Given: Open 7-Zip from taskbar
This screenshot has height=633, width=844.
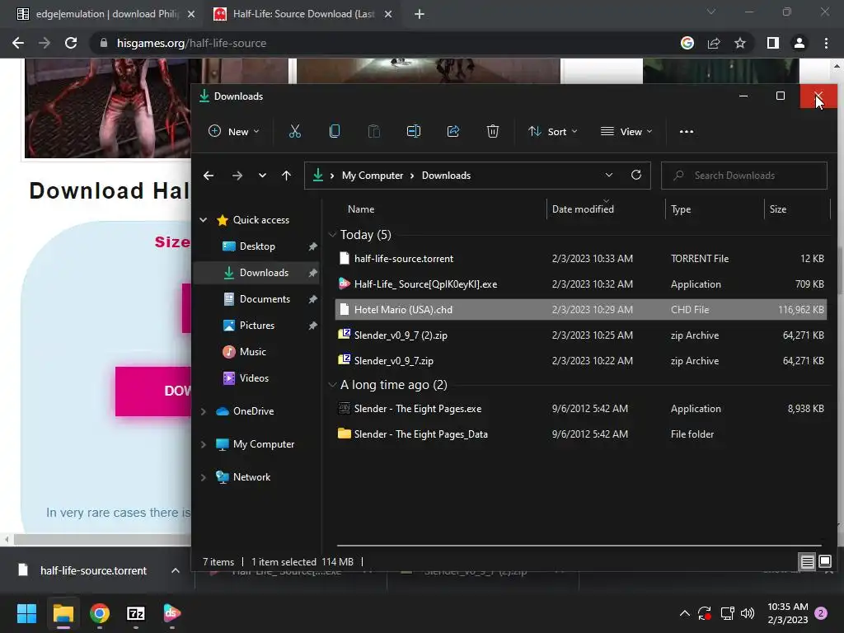Looking at the screenshot, I should click(136, 613).
